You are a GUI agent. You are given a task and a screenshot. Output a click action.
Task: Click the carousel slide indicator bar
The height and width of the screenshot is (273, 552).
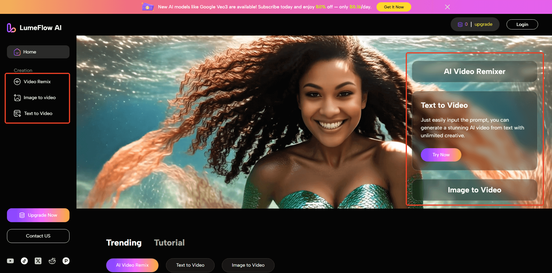click(314, 204)
